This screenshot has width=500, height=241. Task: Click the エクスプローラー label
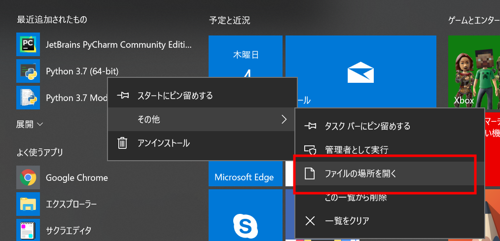pyautogui.click(x=71, y=204)
